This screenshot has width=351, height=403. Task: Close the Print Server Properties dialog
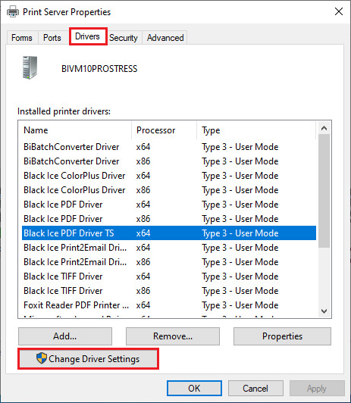339,11
